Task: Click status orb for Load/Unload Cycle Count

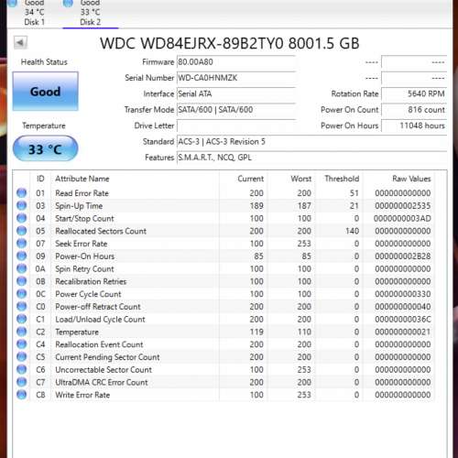Action: tap(21, 319)
